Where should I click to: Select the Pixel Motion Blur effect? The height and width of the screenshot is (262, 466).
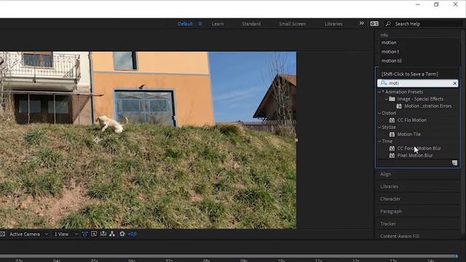coord(415,155)
